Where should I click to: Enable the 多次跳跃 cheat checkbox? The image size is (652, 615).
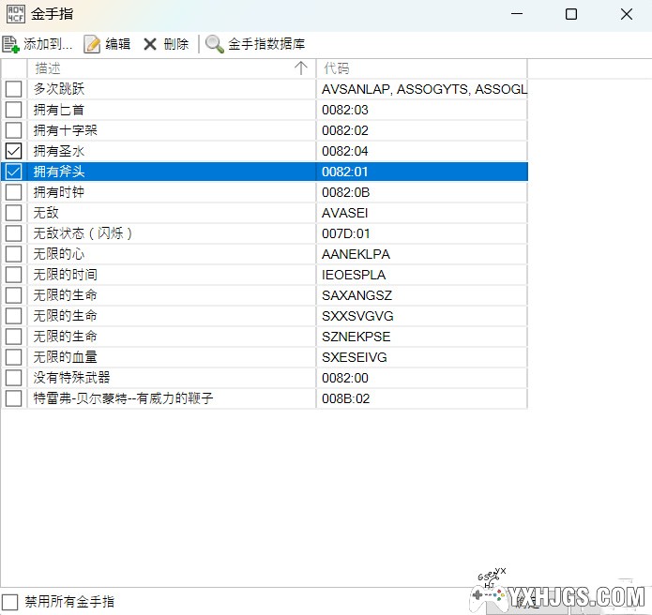pos(14,89)
